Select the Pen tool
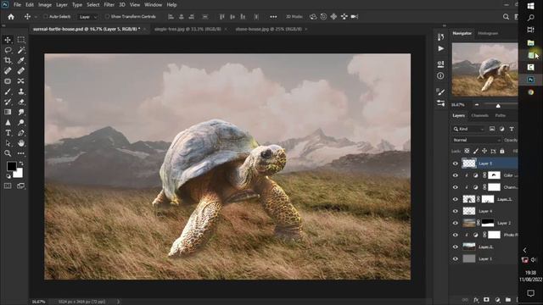This screenshot has width=543, height=305. click(x=21, y=133)
